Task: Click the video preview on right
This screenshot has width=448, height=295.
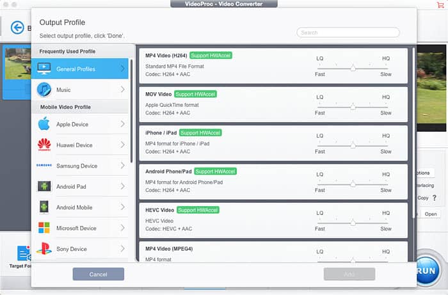Action: pyautogui.click(x=432, y=88)
